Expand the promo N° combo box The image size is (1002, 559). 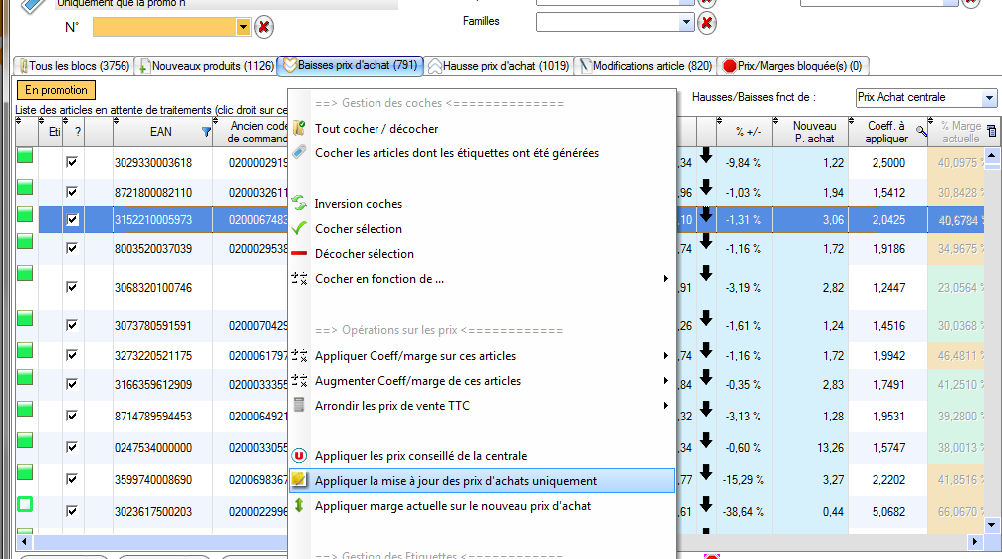[243, 27]
